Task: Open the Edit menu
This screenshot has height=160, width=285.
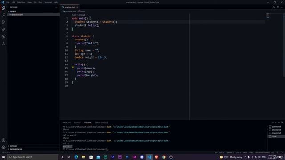Action: pyautogui.click(x=13, y=2)
